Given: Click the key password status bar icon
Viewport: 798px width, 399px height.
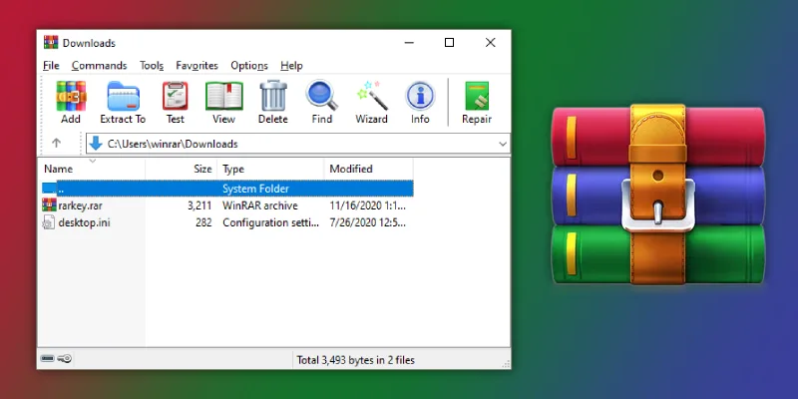Looking at the screenshot, I should [65, 359].
